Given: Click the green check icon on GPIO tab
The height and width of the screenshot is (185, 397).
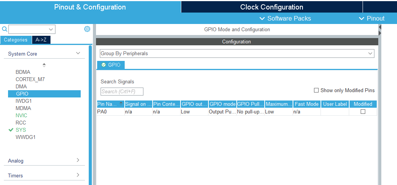Looking at the screenshot, I should click(104, 65).
